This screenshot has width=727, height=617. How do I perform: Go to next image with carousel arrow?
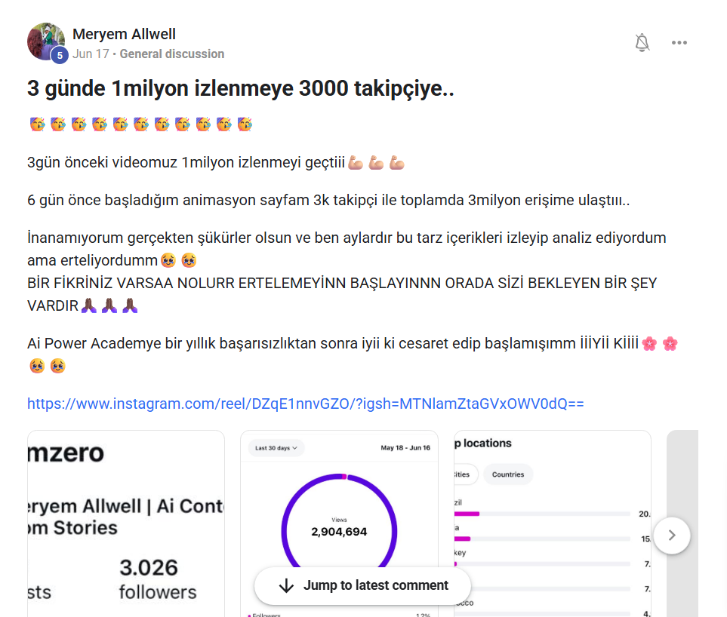point(672,536)
